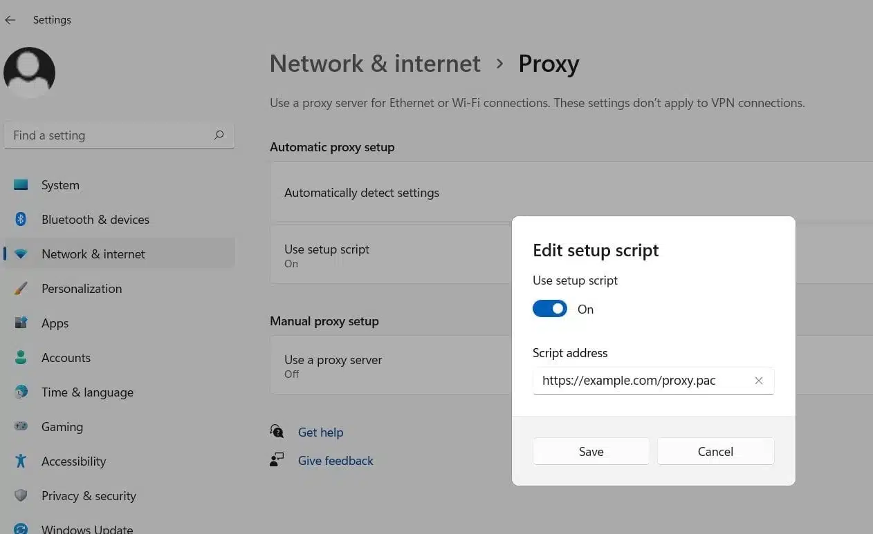Viewport: 873px width, 534px height.
Task: Click the Script address text field
Action: (x=640, y=381)
